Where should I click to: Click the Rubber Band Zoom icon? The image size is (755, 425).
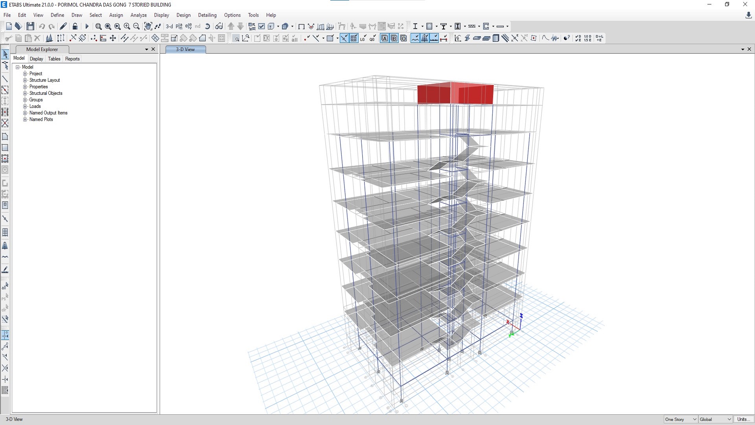coord(98,26)
